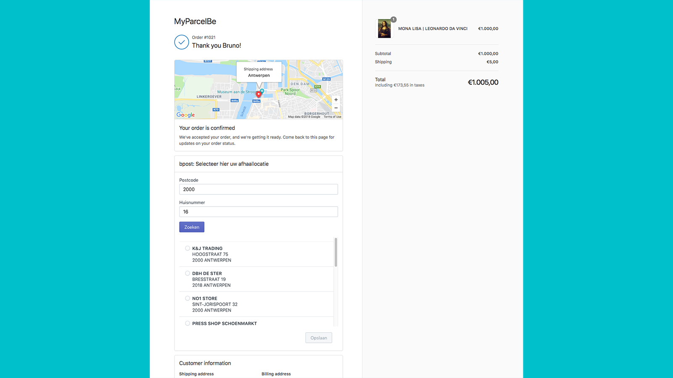Select K&J TRADING as pickup location

point(187,248)
